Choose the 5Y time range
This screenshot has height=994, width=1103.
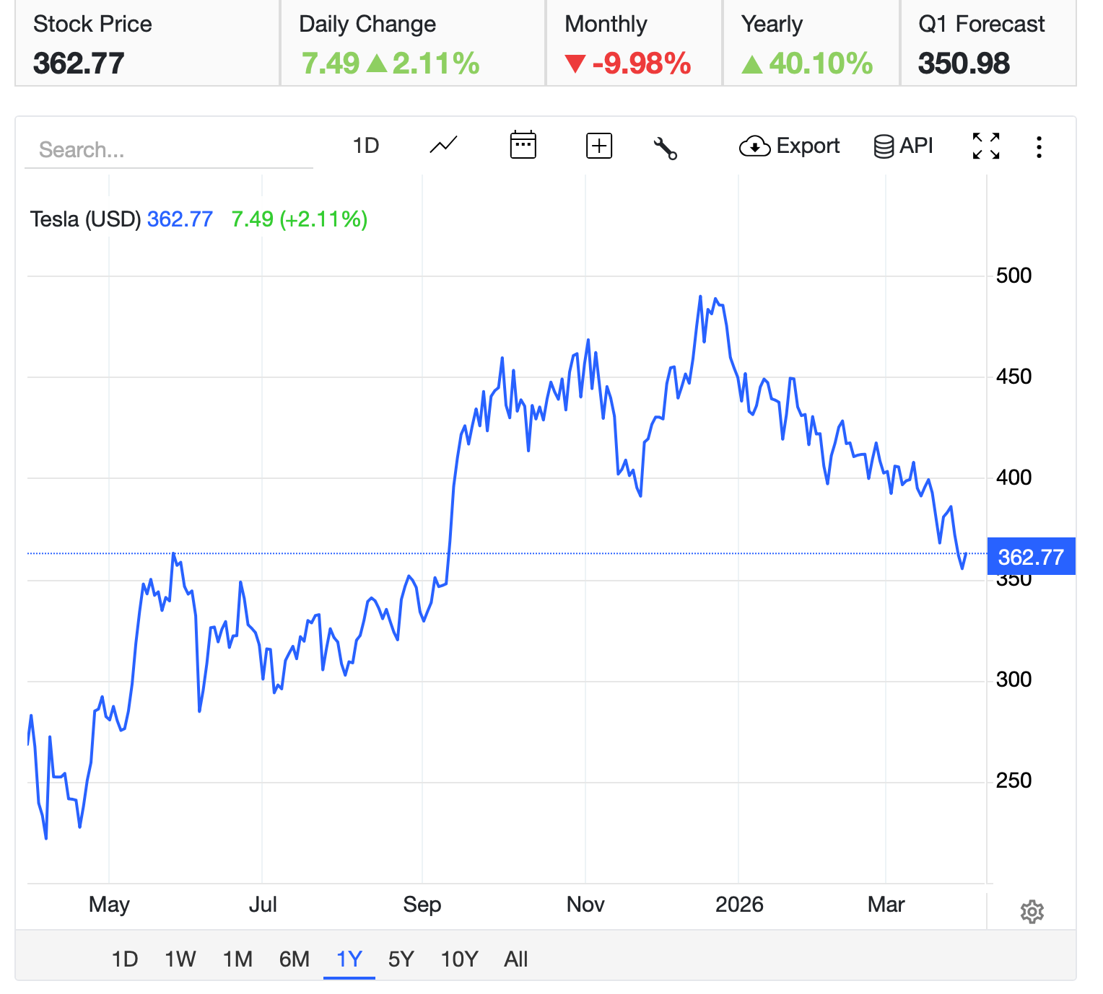401,959
